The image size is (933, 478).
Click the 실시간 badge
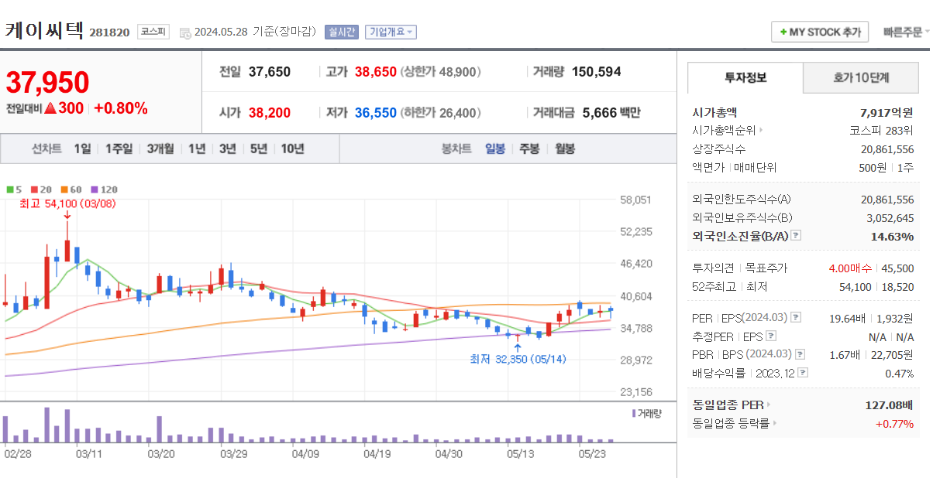(x=341, y=32)
